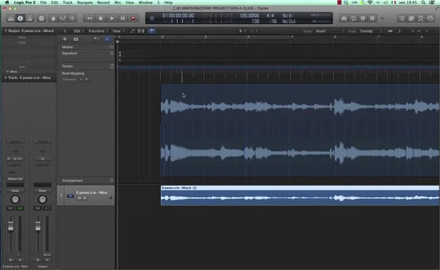Add a new track with plus button
The image size is (440, 270).
65,39
